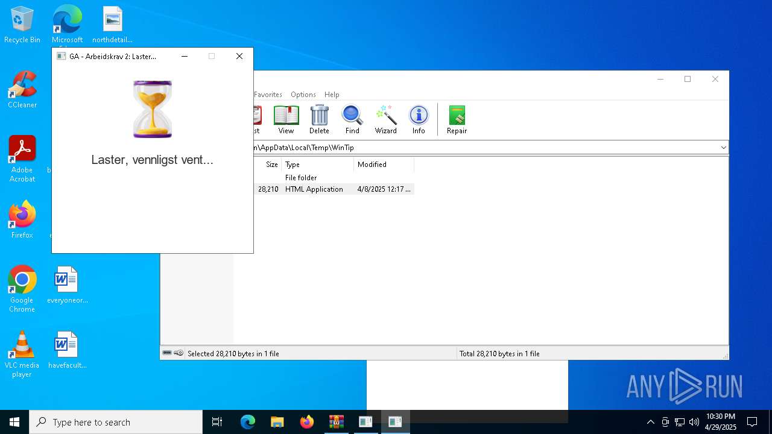Viewport: 772px width, 434px height.
Task: Open Microsoft Edge desktop shortcut
Action: coord(67,25)
